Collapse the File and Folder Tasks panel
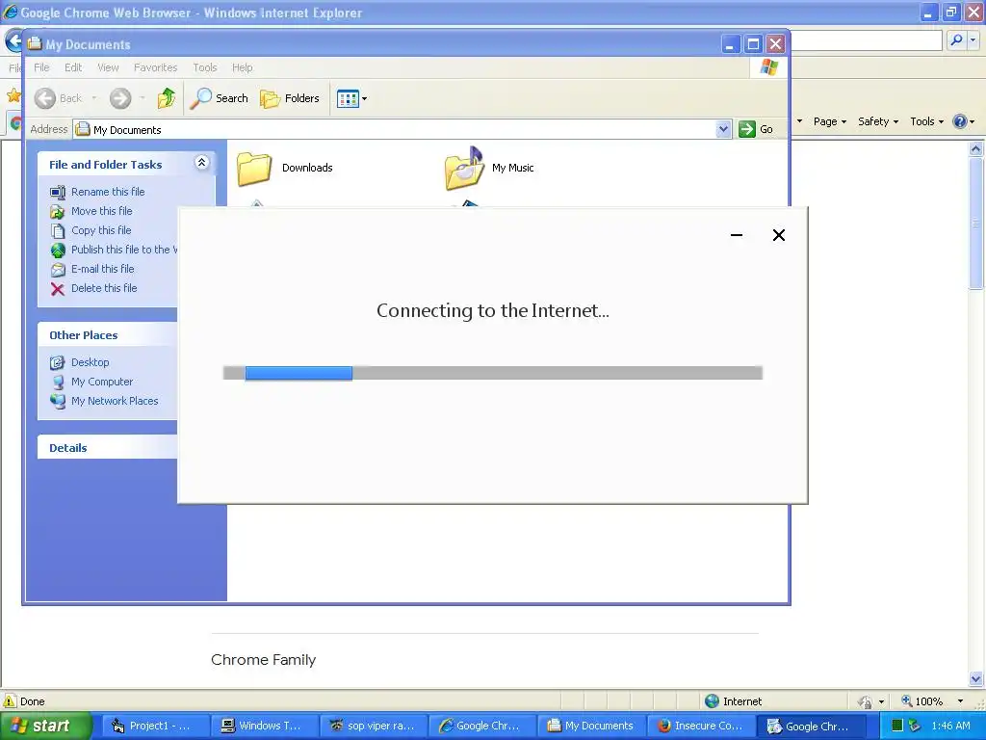The width and height of the screenshot is (986, 740). click(201, 163)
